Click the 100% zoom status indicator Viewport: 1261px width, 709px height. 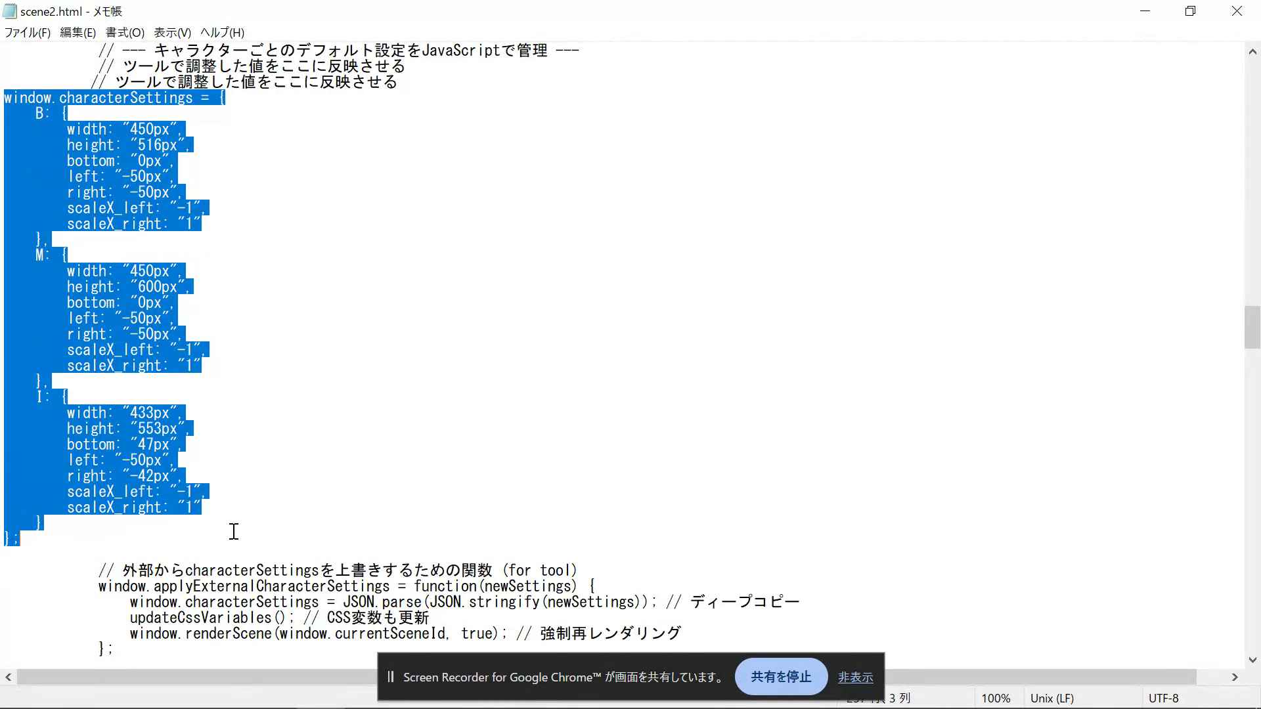click(x=996, y=698)
